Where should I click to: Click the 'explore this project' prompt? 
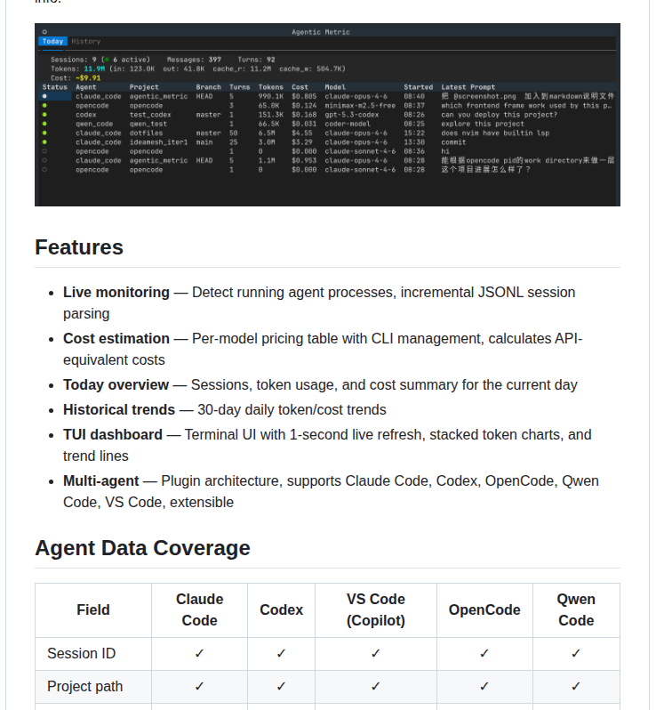(483, 124)
